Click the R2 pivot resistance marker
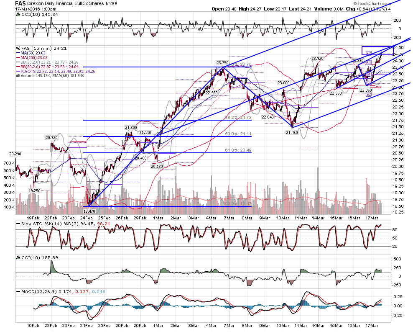Image resolution: width=413 pixels, height=332 pixels. (369, 53)
